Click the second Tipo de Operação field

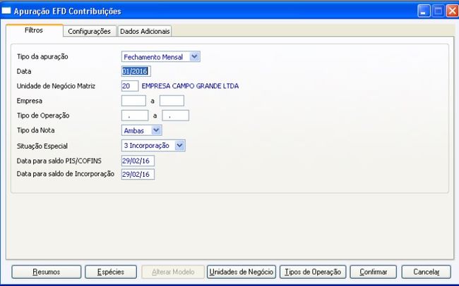(176, 116)
